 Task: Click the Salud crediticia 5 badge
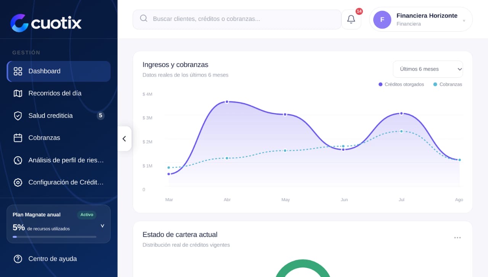coord(101,115)
